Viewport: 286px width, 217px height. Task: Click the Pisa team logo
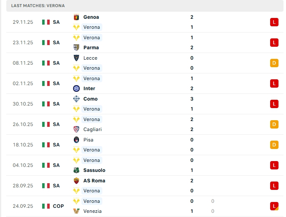(x=76, y=140)
